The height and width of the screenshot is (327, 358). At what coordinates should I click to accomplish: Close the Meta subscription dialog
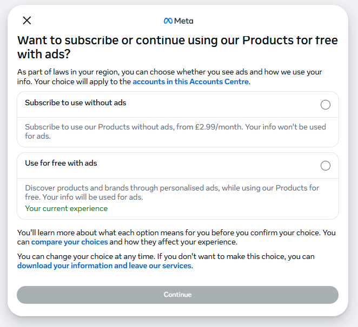(27, 21)
